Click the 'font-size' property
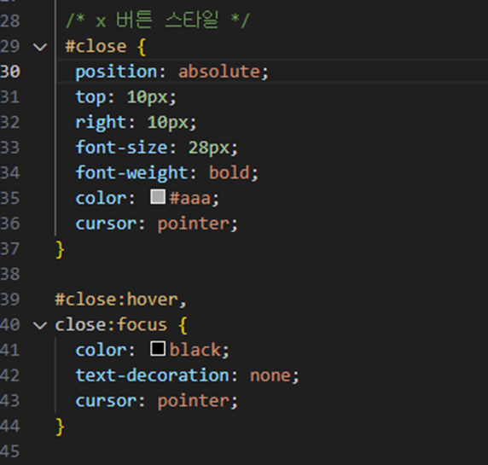Screen dimensions: 488x465 tap(121, 148)
